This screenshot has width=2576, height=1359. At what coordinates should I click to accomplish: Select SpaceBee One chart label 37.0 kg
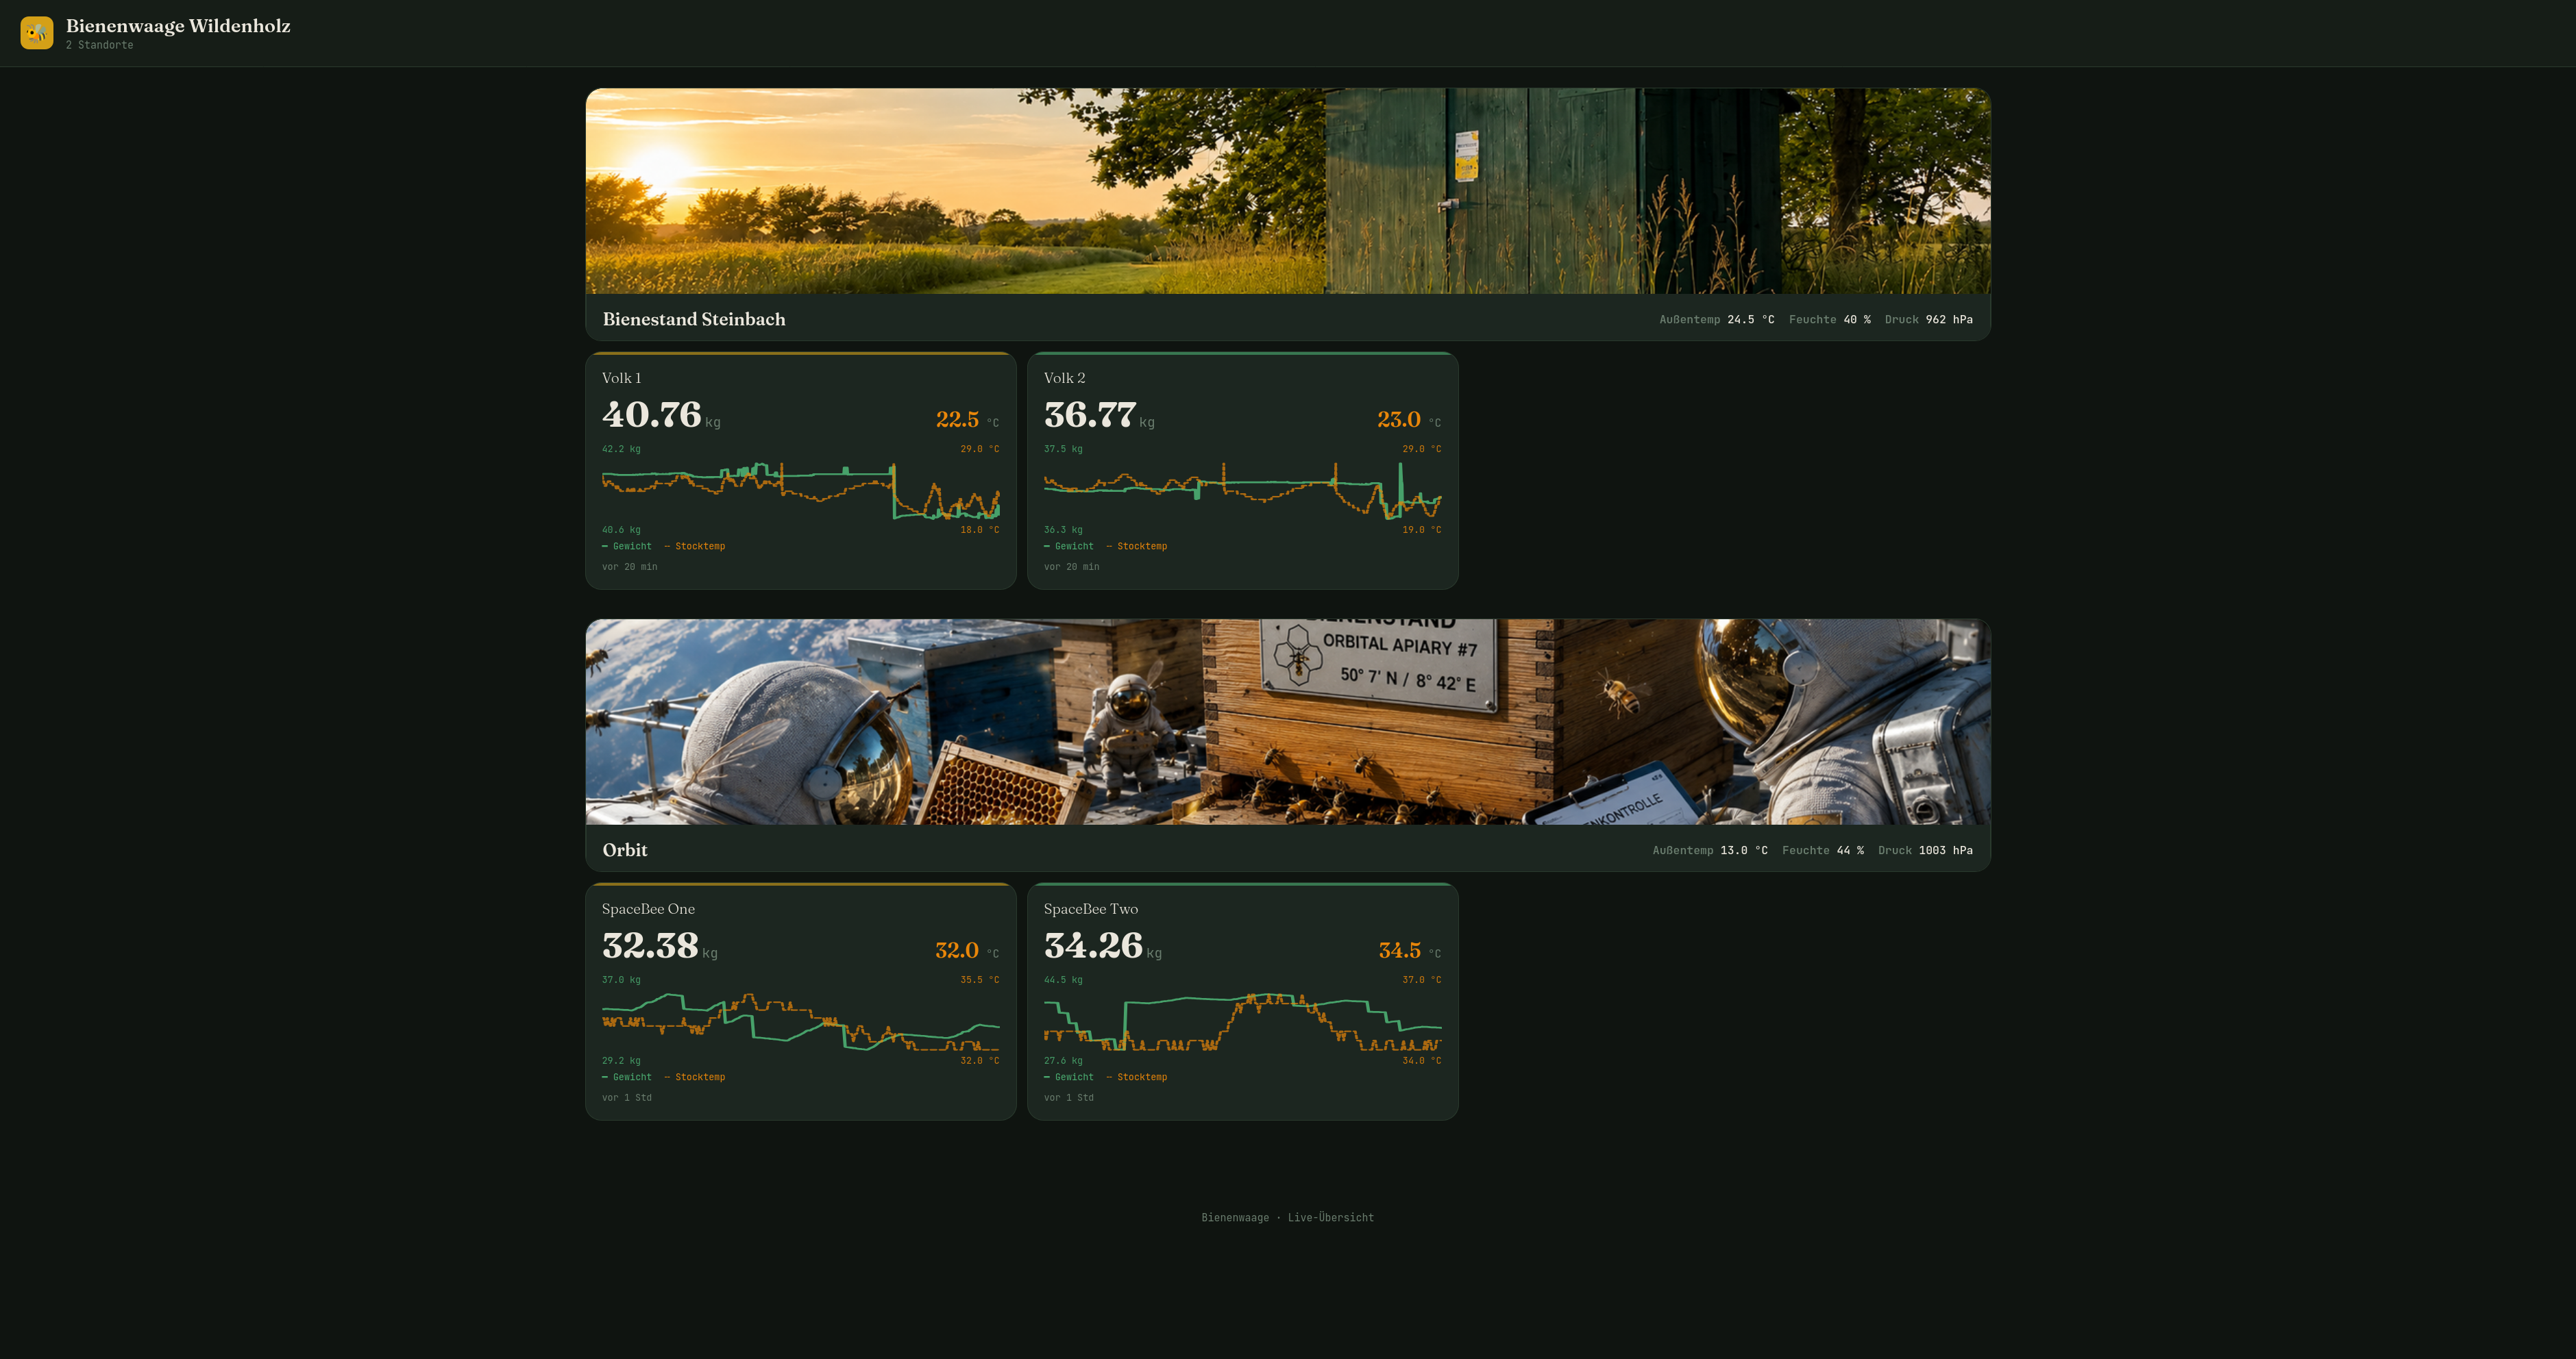tap(621, 980)
